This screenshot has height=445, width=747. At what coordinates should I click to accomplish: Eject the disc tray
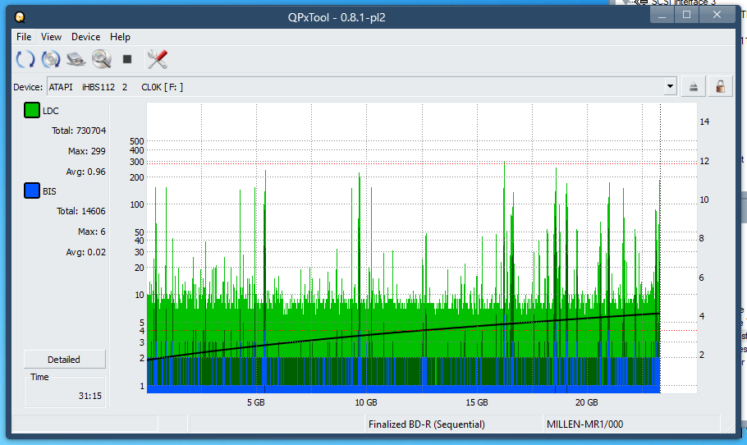coord(694,86)
